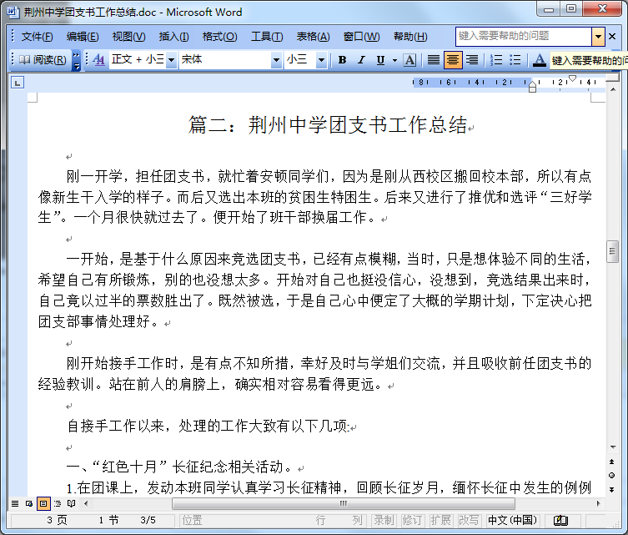
Task: Toggle center alignment button
Action: click(x=453, y=60)
